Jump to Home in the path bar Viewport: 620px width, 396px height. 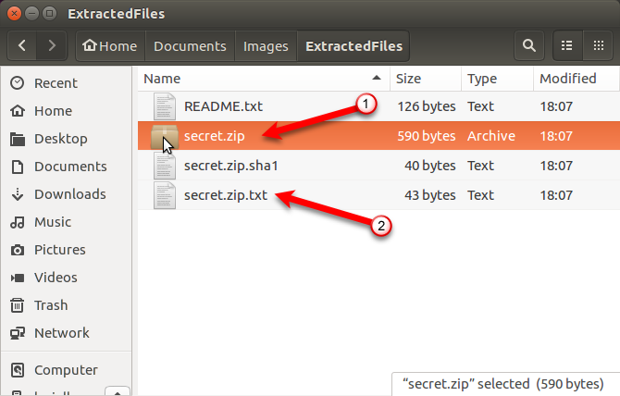pos(110,46)
